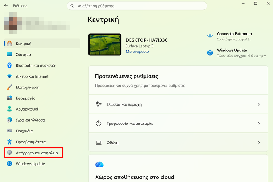Select Απόρρητο και ασφάλεια in the sidebar
Viewport: 273px width, 182px height.
pos(33,153)
